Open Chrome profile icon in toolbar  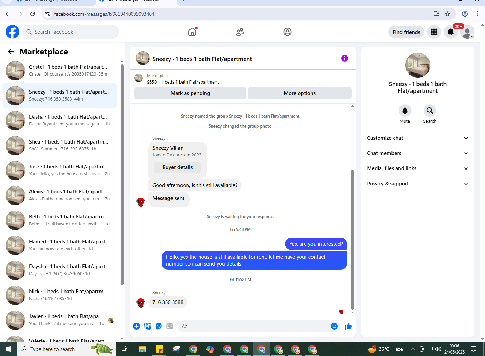465,14
